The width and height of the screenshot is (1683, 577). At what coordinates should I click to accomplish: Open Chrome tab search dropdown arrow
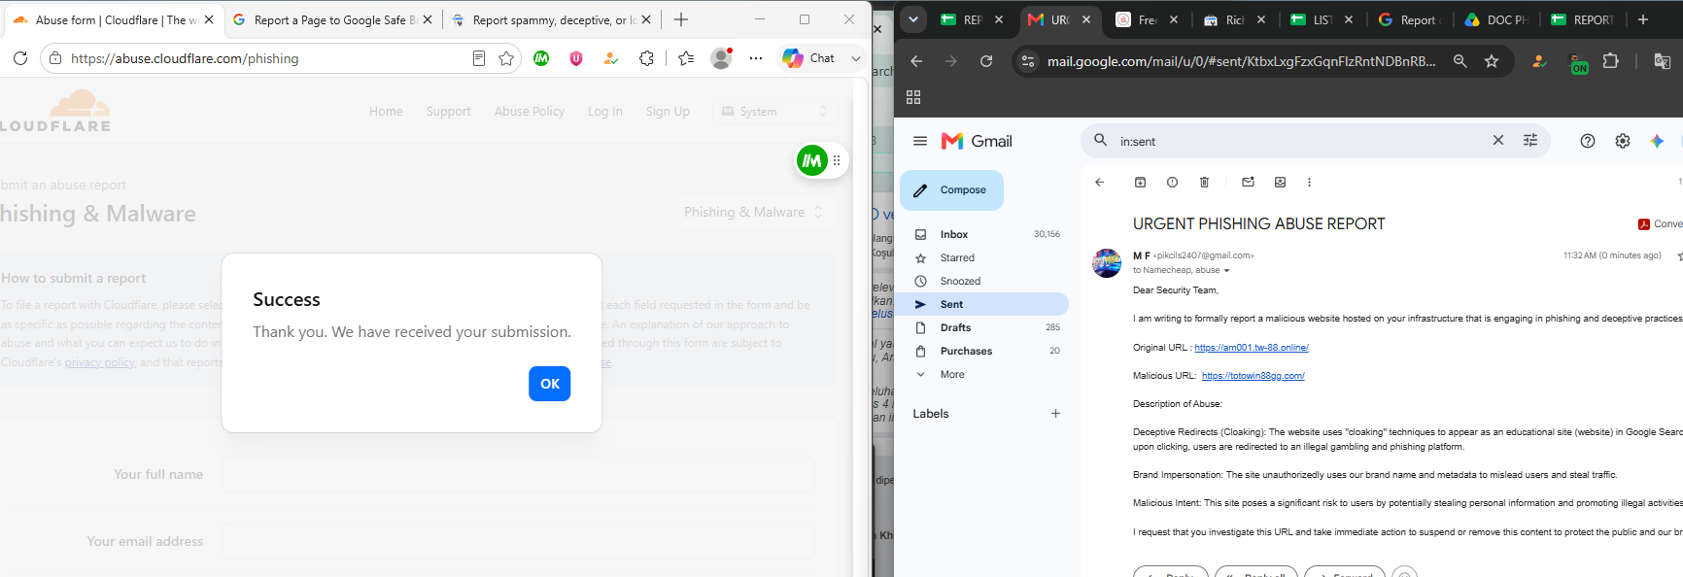pos(912,19)
